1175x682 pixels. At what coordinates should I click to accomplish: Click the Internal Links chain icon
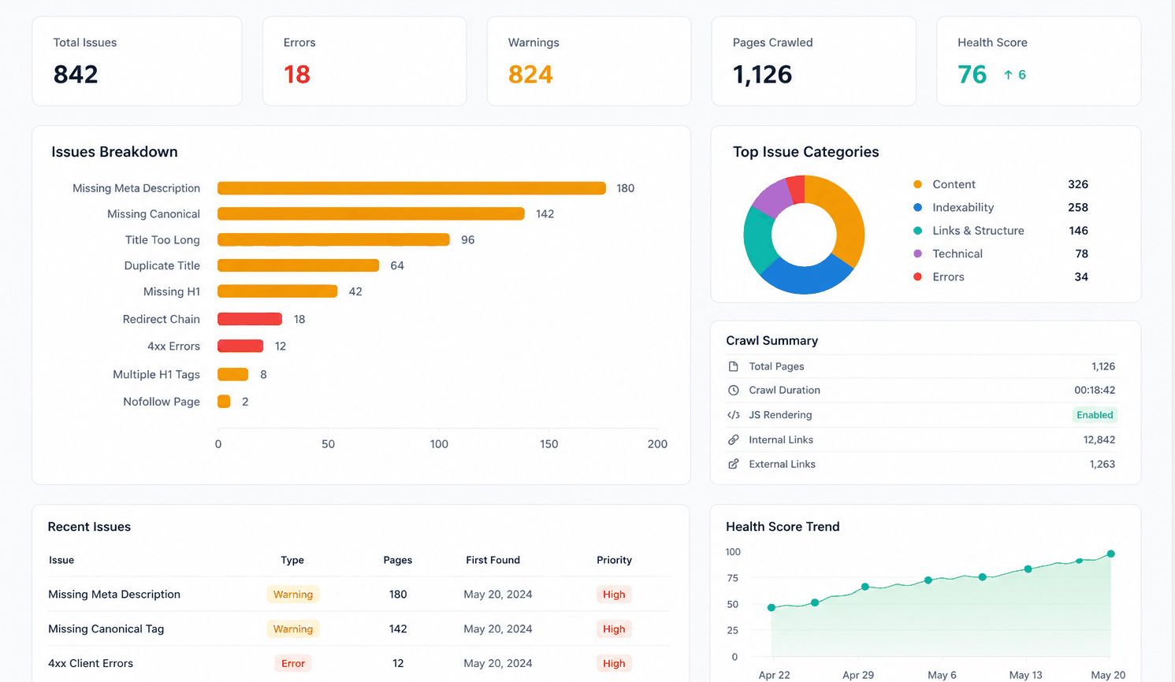(734, 439)
